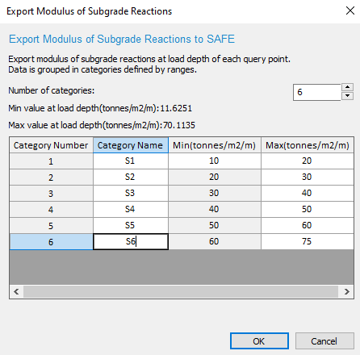Click the Max(tonnes/m2/m) column header
The height and width of the screenshot is (355, 360).
308,145
